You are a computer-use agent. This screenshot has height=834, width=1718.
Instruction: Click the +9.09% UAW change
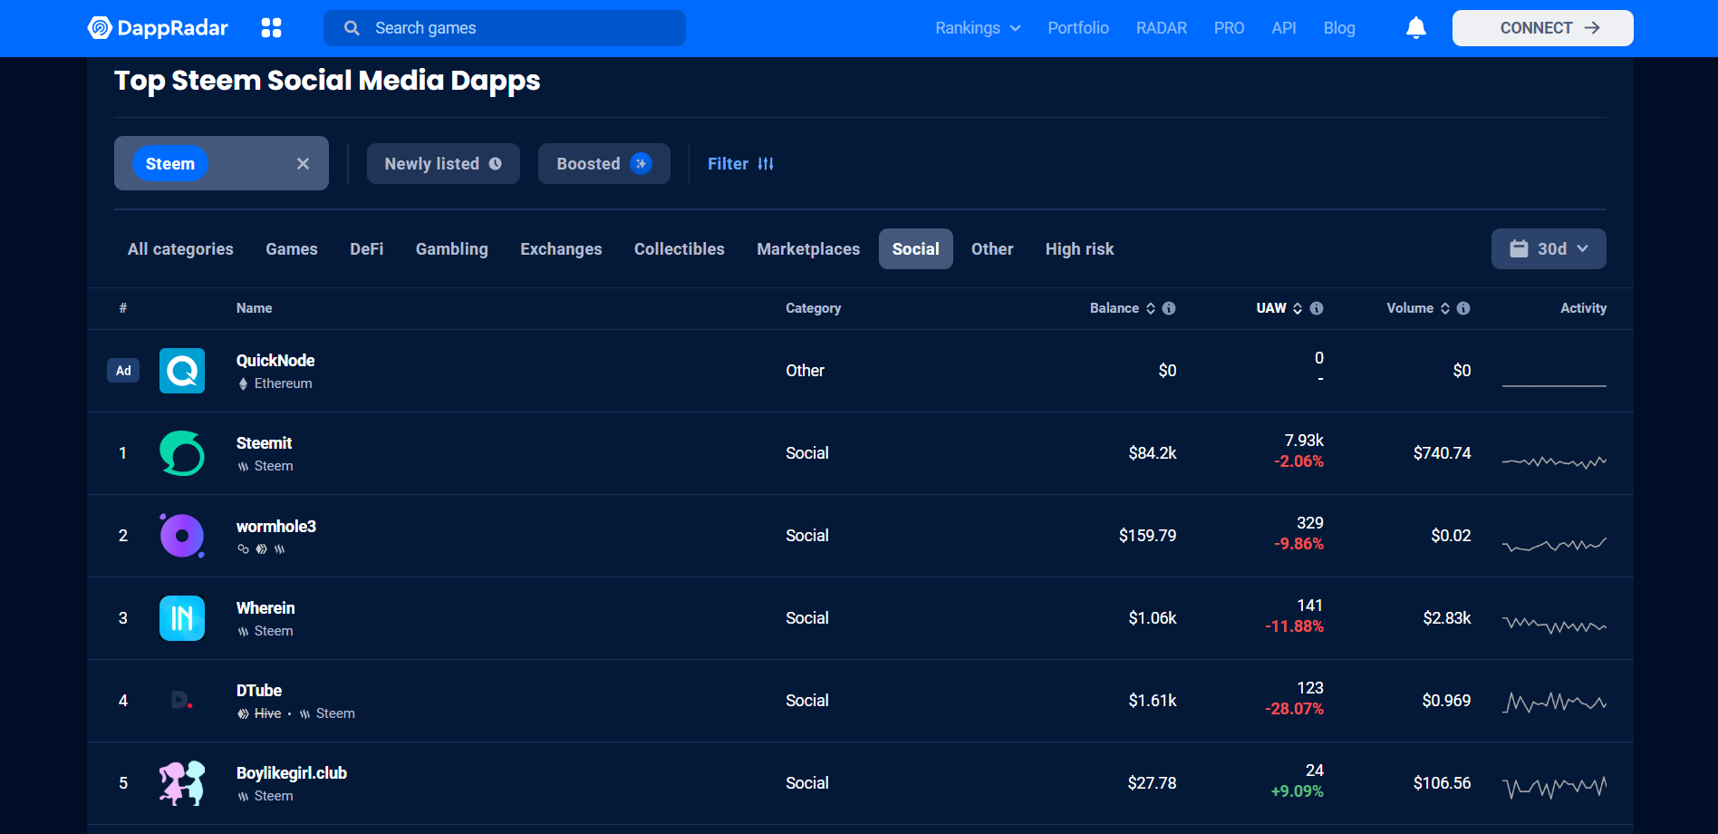pos(1298,791)
